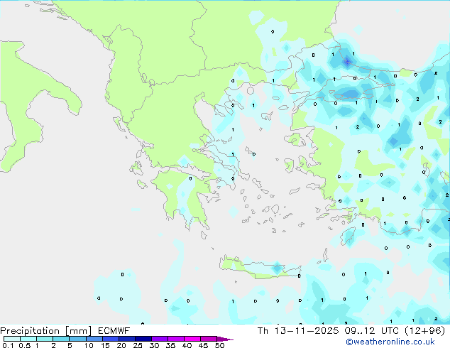Click the 'Th 13-11-2025' forecast date text
The width and height of the screenshot is (450, 348).
pyautogui.click(x=298, y=331)
